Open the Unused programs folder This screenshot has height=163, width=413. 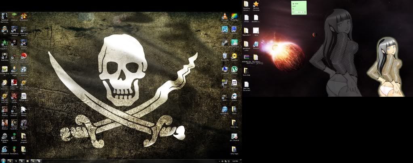(23, 137)
